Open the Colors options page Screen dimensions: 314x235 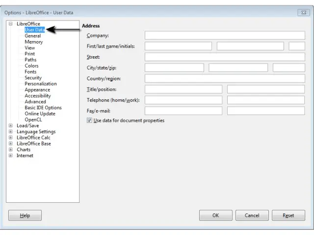[31, 66]
